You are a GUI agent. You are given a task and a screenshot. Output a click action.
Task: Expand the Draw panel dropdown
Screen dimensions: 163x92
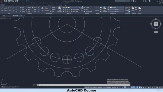[10, 14]
